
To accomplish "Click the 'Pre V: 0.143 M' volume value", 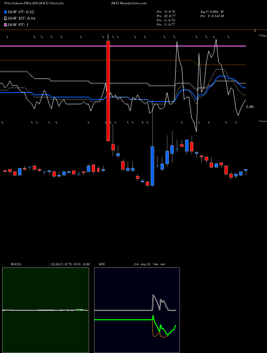I will (x=211, y=16).
